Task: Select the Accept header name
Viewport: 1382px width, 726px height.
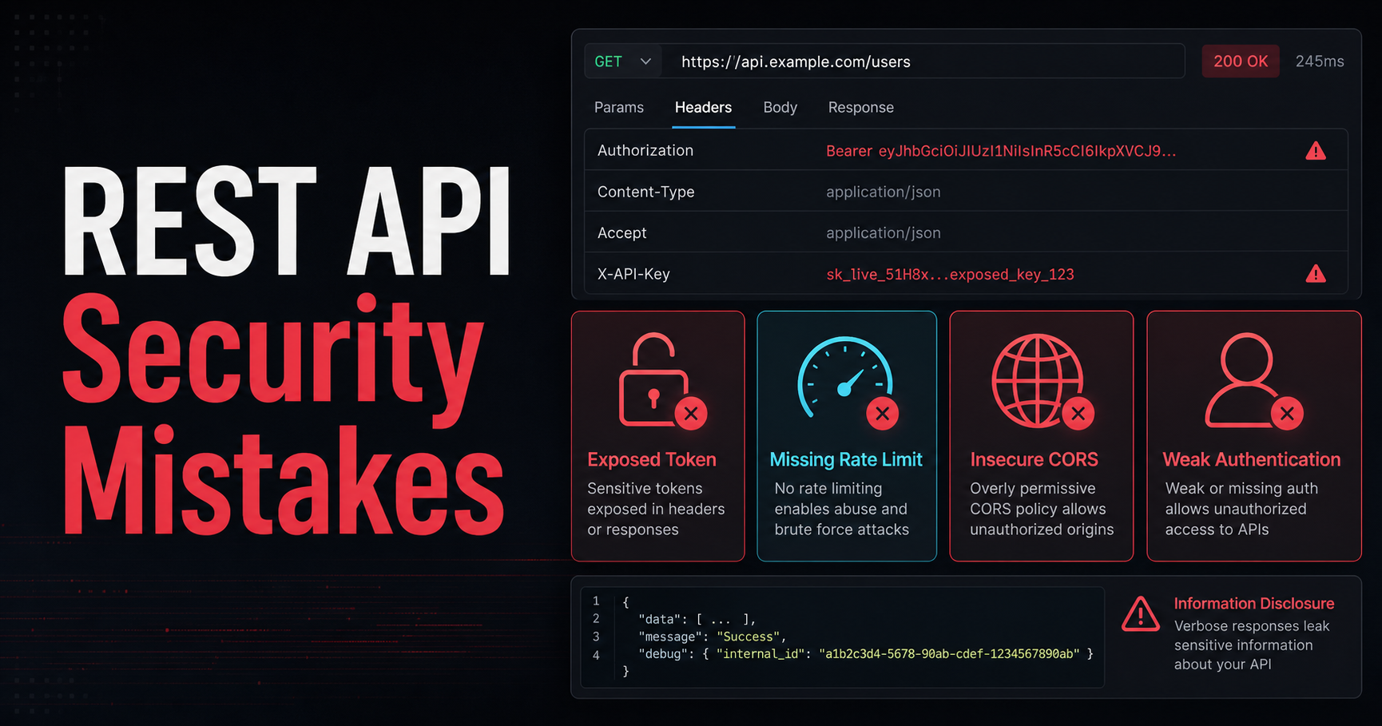Action: point(622,232)
